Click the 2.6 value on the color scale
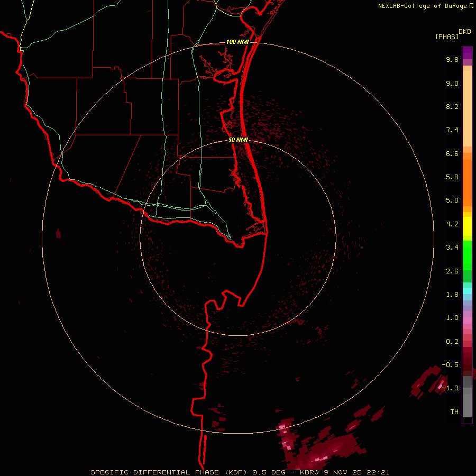 [x=452, y=271]
